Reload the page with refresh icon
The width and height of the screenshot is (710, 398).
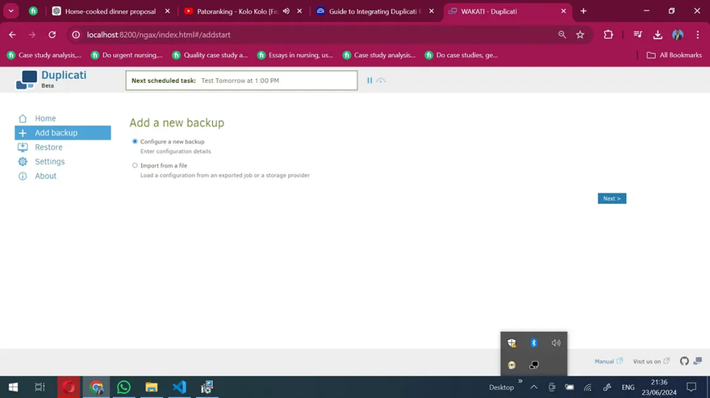[x=52, y=35]
